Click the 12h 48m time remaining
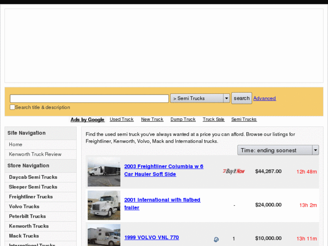 click(307, 172)
